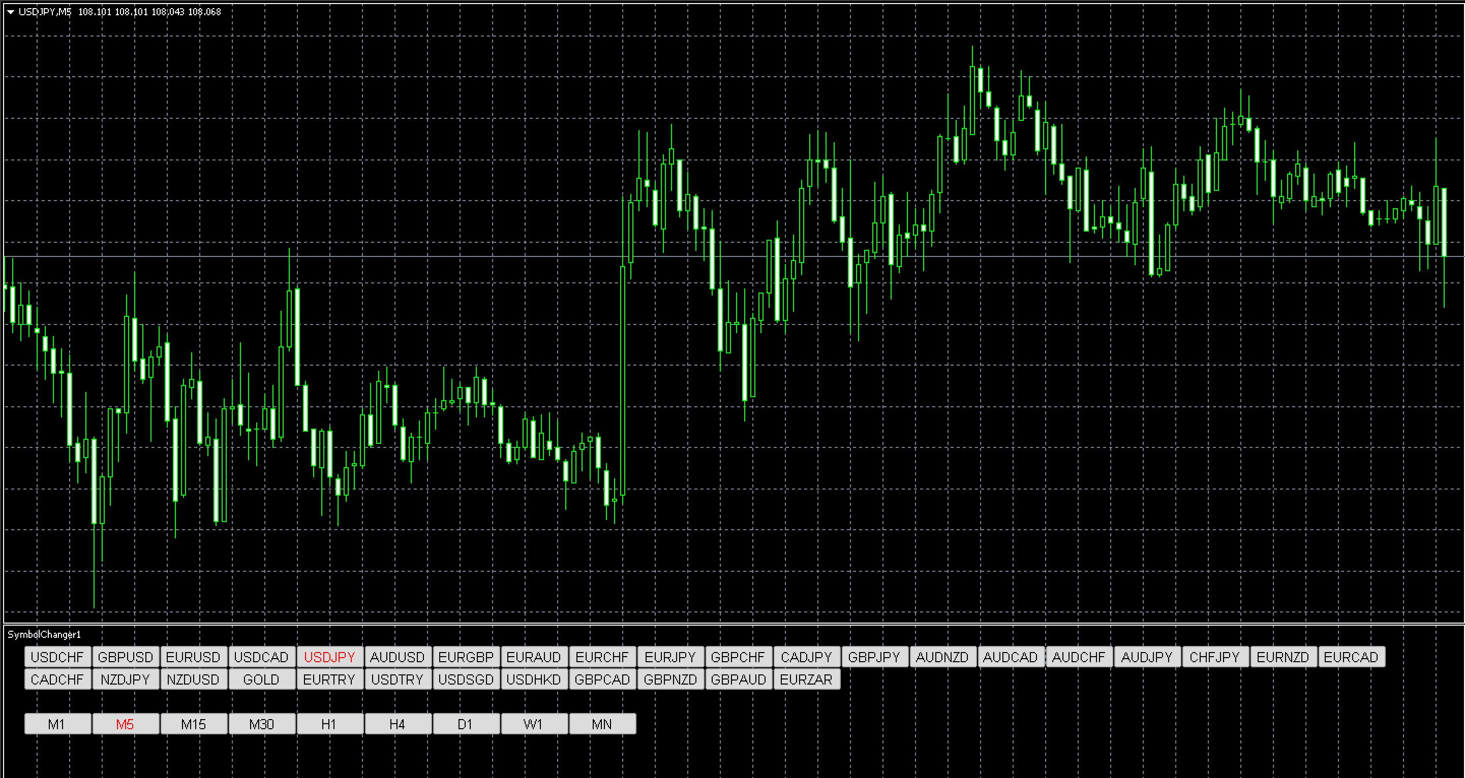The width and height of the screenshot is (1465, 778).
Task: Select the M30 timeframe
Action: pyautogui.click(x=262, y=724)
